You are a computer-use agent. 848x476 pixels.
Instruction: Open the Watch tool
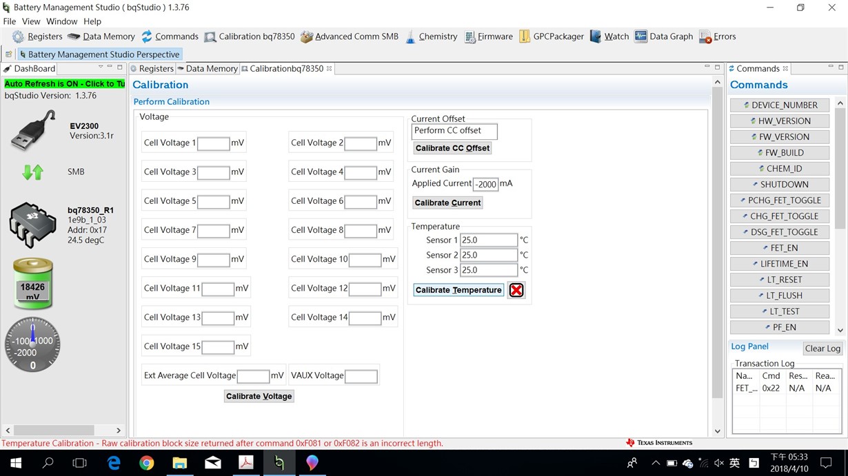[x=609, y=37]
